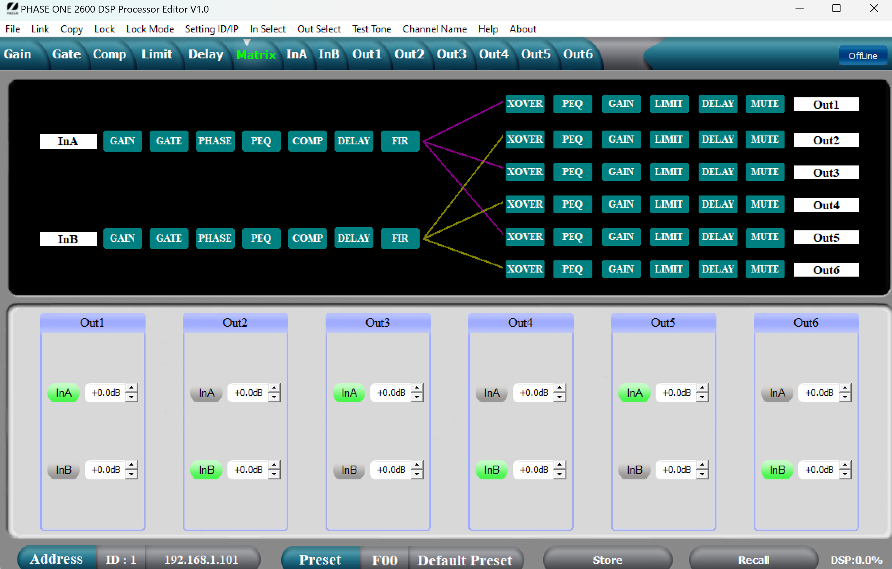Viewport: 892px width, 569px height.
Task: Open the XOVER block for Out1
Action: click(x=525, y=104)
